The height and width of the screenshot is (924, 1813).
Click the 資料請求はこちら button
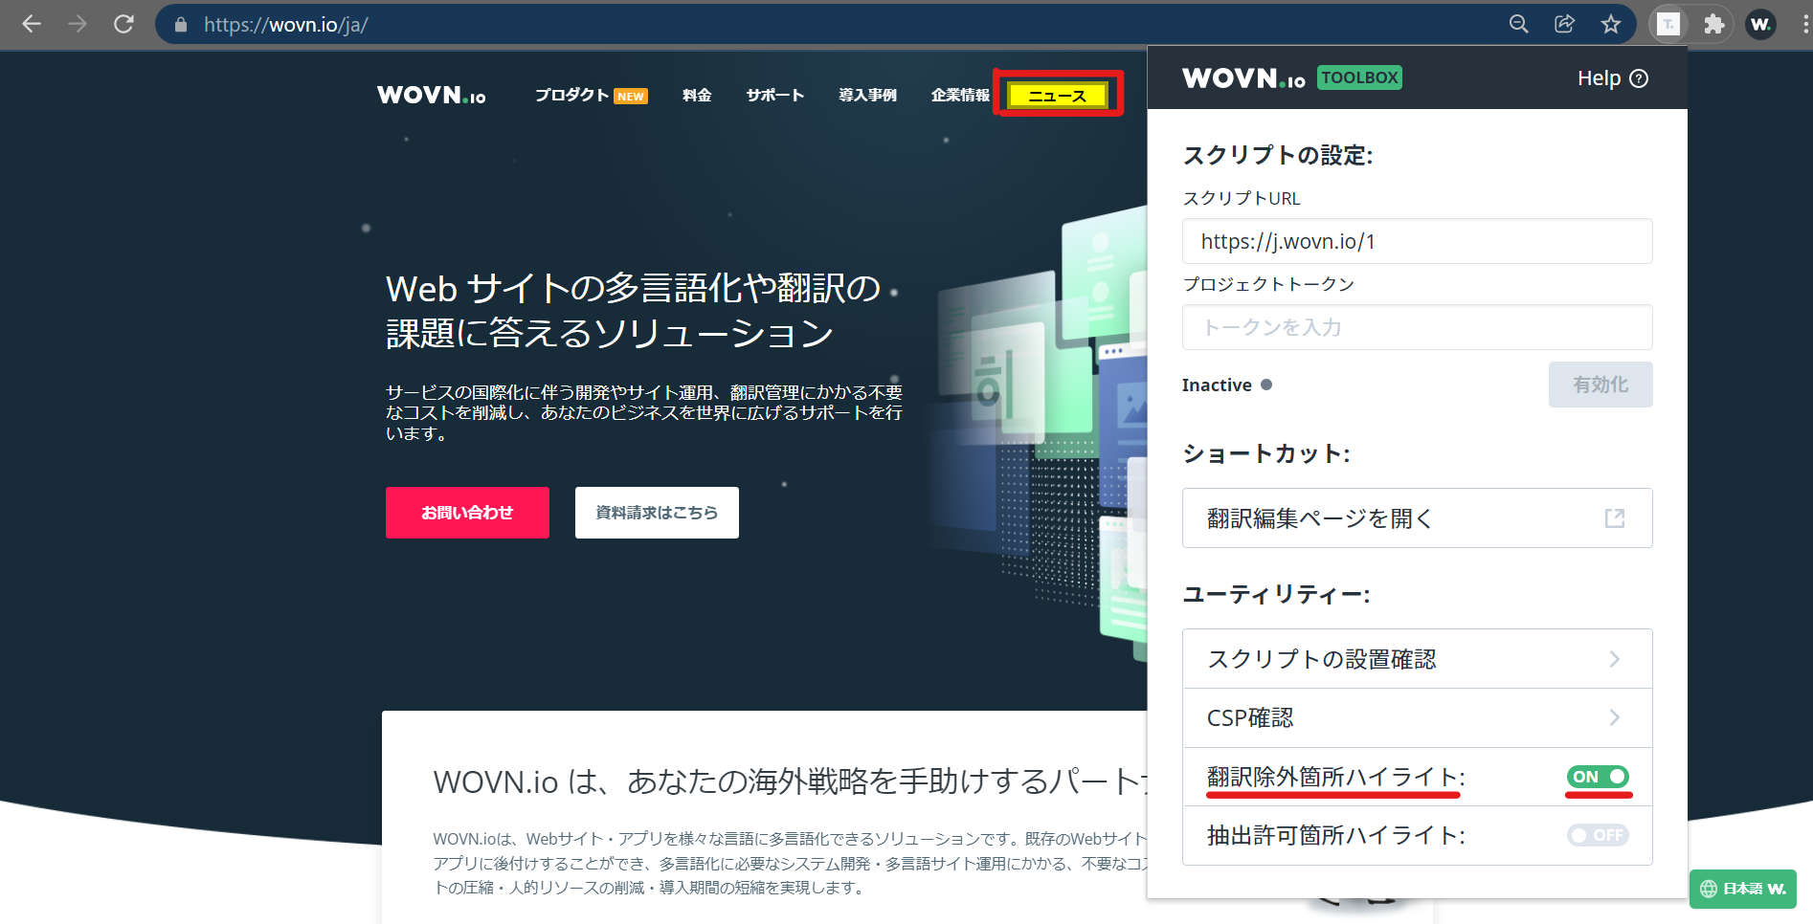(657, 513)
